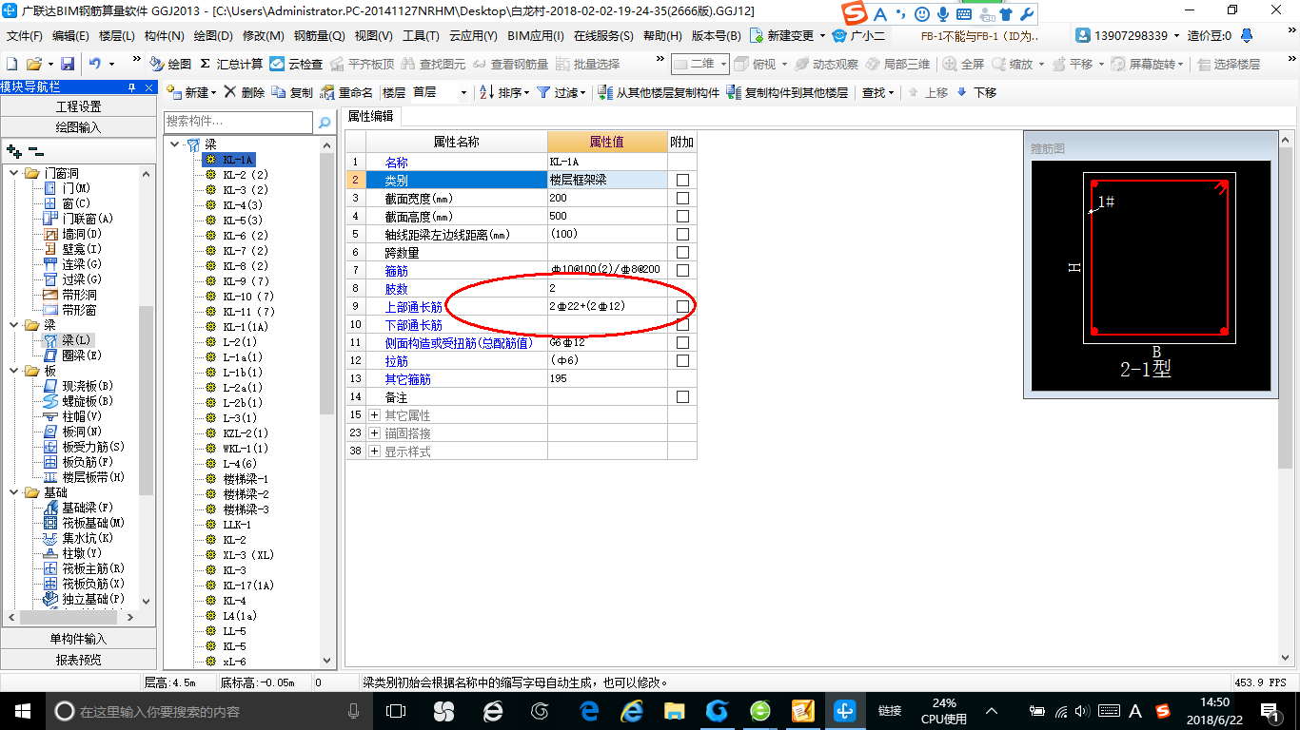1300x730 pixels.
Task: Click the 工程设置 button
Action: click(78, 106)
